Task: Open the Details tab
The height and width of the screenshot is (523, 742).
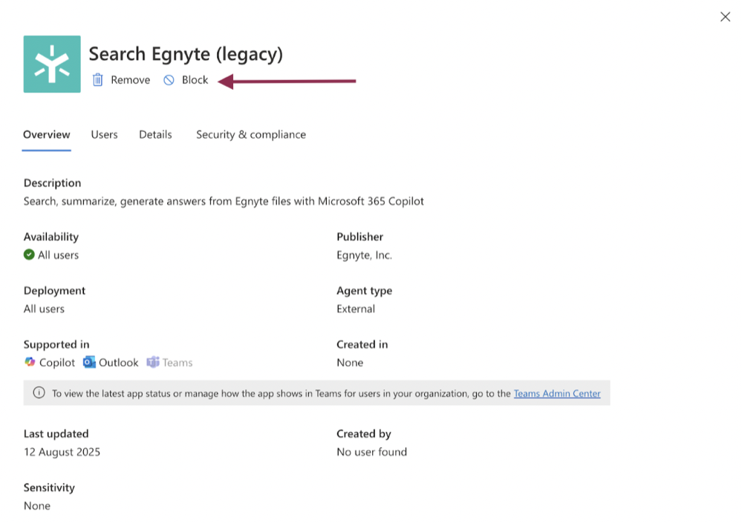Action: point(155,134)
